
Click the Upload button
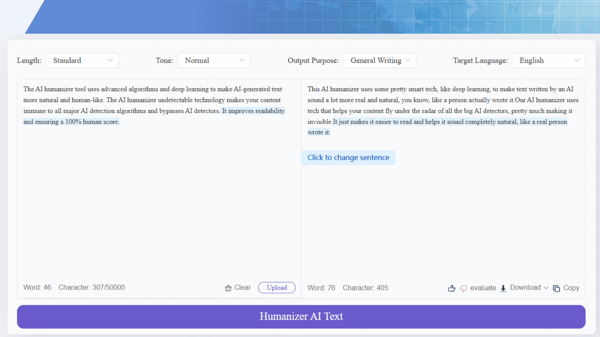coord(277,287)
